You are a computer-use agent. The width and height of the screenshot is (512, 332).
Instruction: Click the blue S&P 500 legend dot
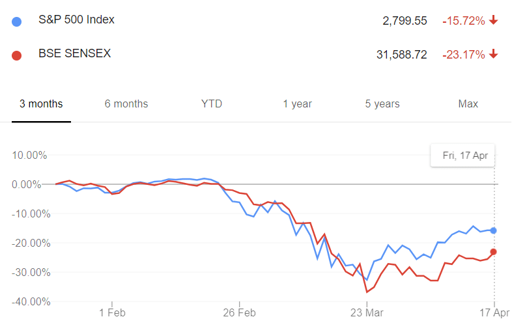(x=17, y=21)
